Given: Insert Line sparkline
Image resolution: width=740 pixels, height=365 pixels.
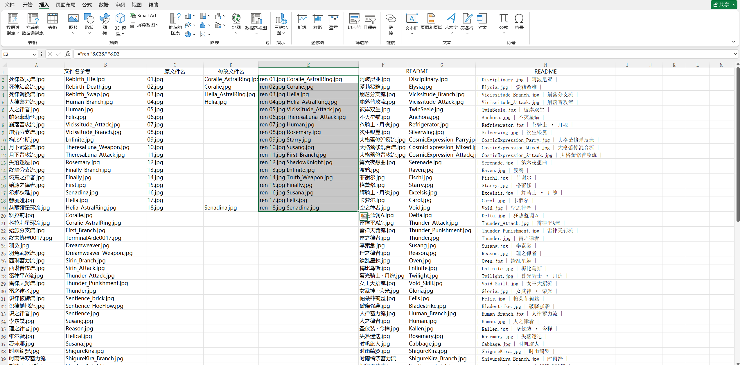Looking at the screenshot, I should click(x=302, y=22).
